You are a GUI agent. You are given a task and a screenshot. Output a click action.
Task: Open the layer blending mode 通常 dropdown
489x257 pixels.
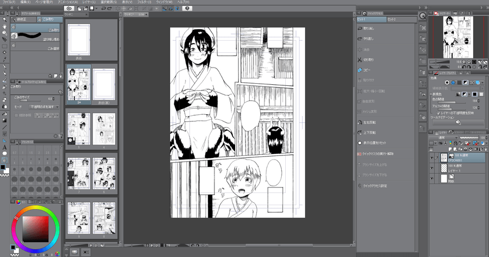click(443, 138)
